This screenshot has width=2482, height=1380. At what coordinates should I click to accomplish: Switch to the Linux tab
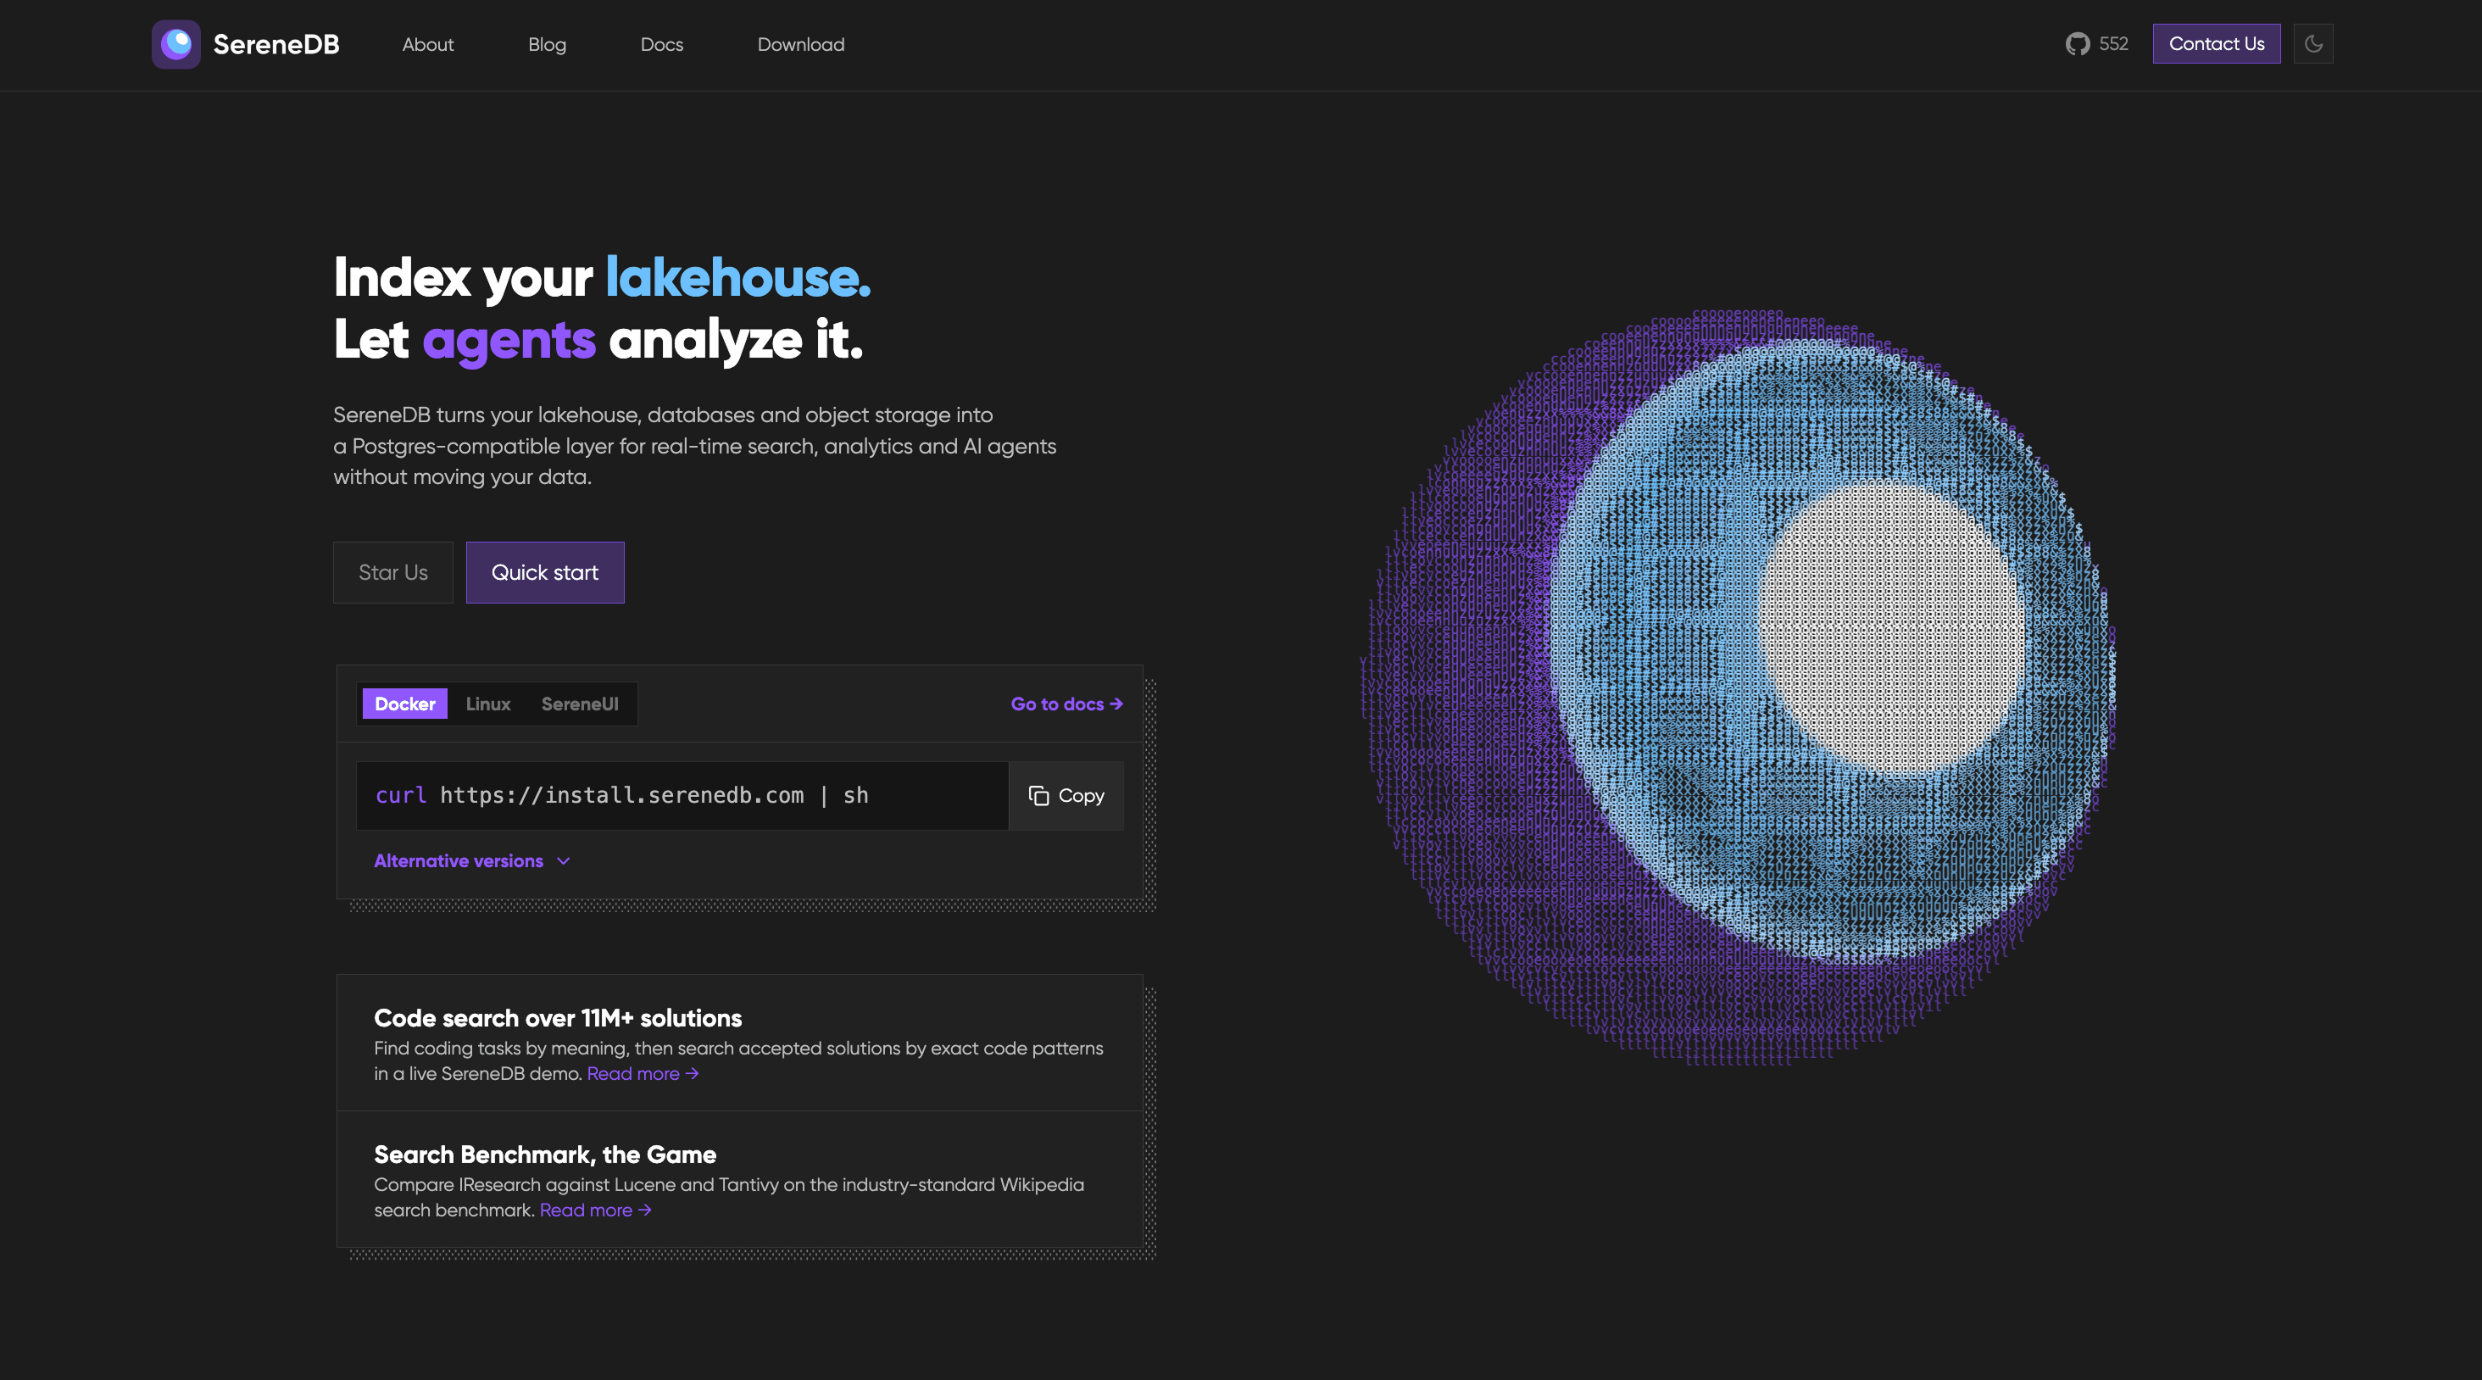tap(488, 704)
